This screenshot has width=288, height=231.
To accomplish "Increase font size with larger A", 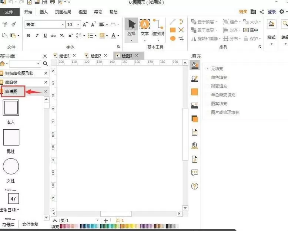I will coord(85,25).
